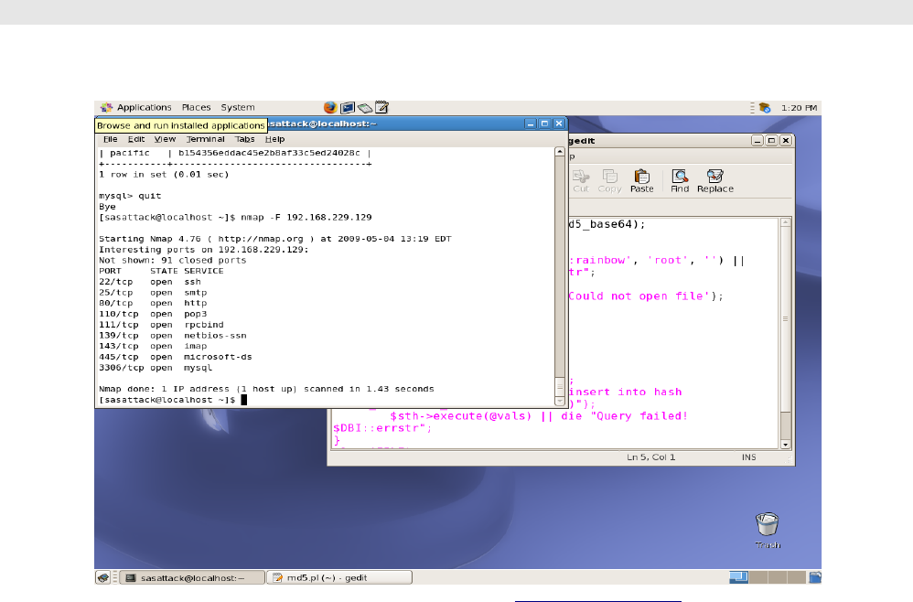Minimize the terminal window
Image resolution: width=913 pixels, height=602 pixels.
pyautogui.click(x=531, y=124)
